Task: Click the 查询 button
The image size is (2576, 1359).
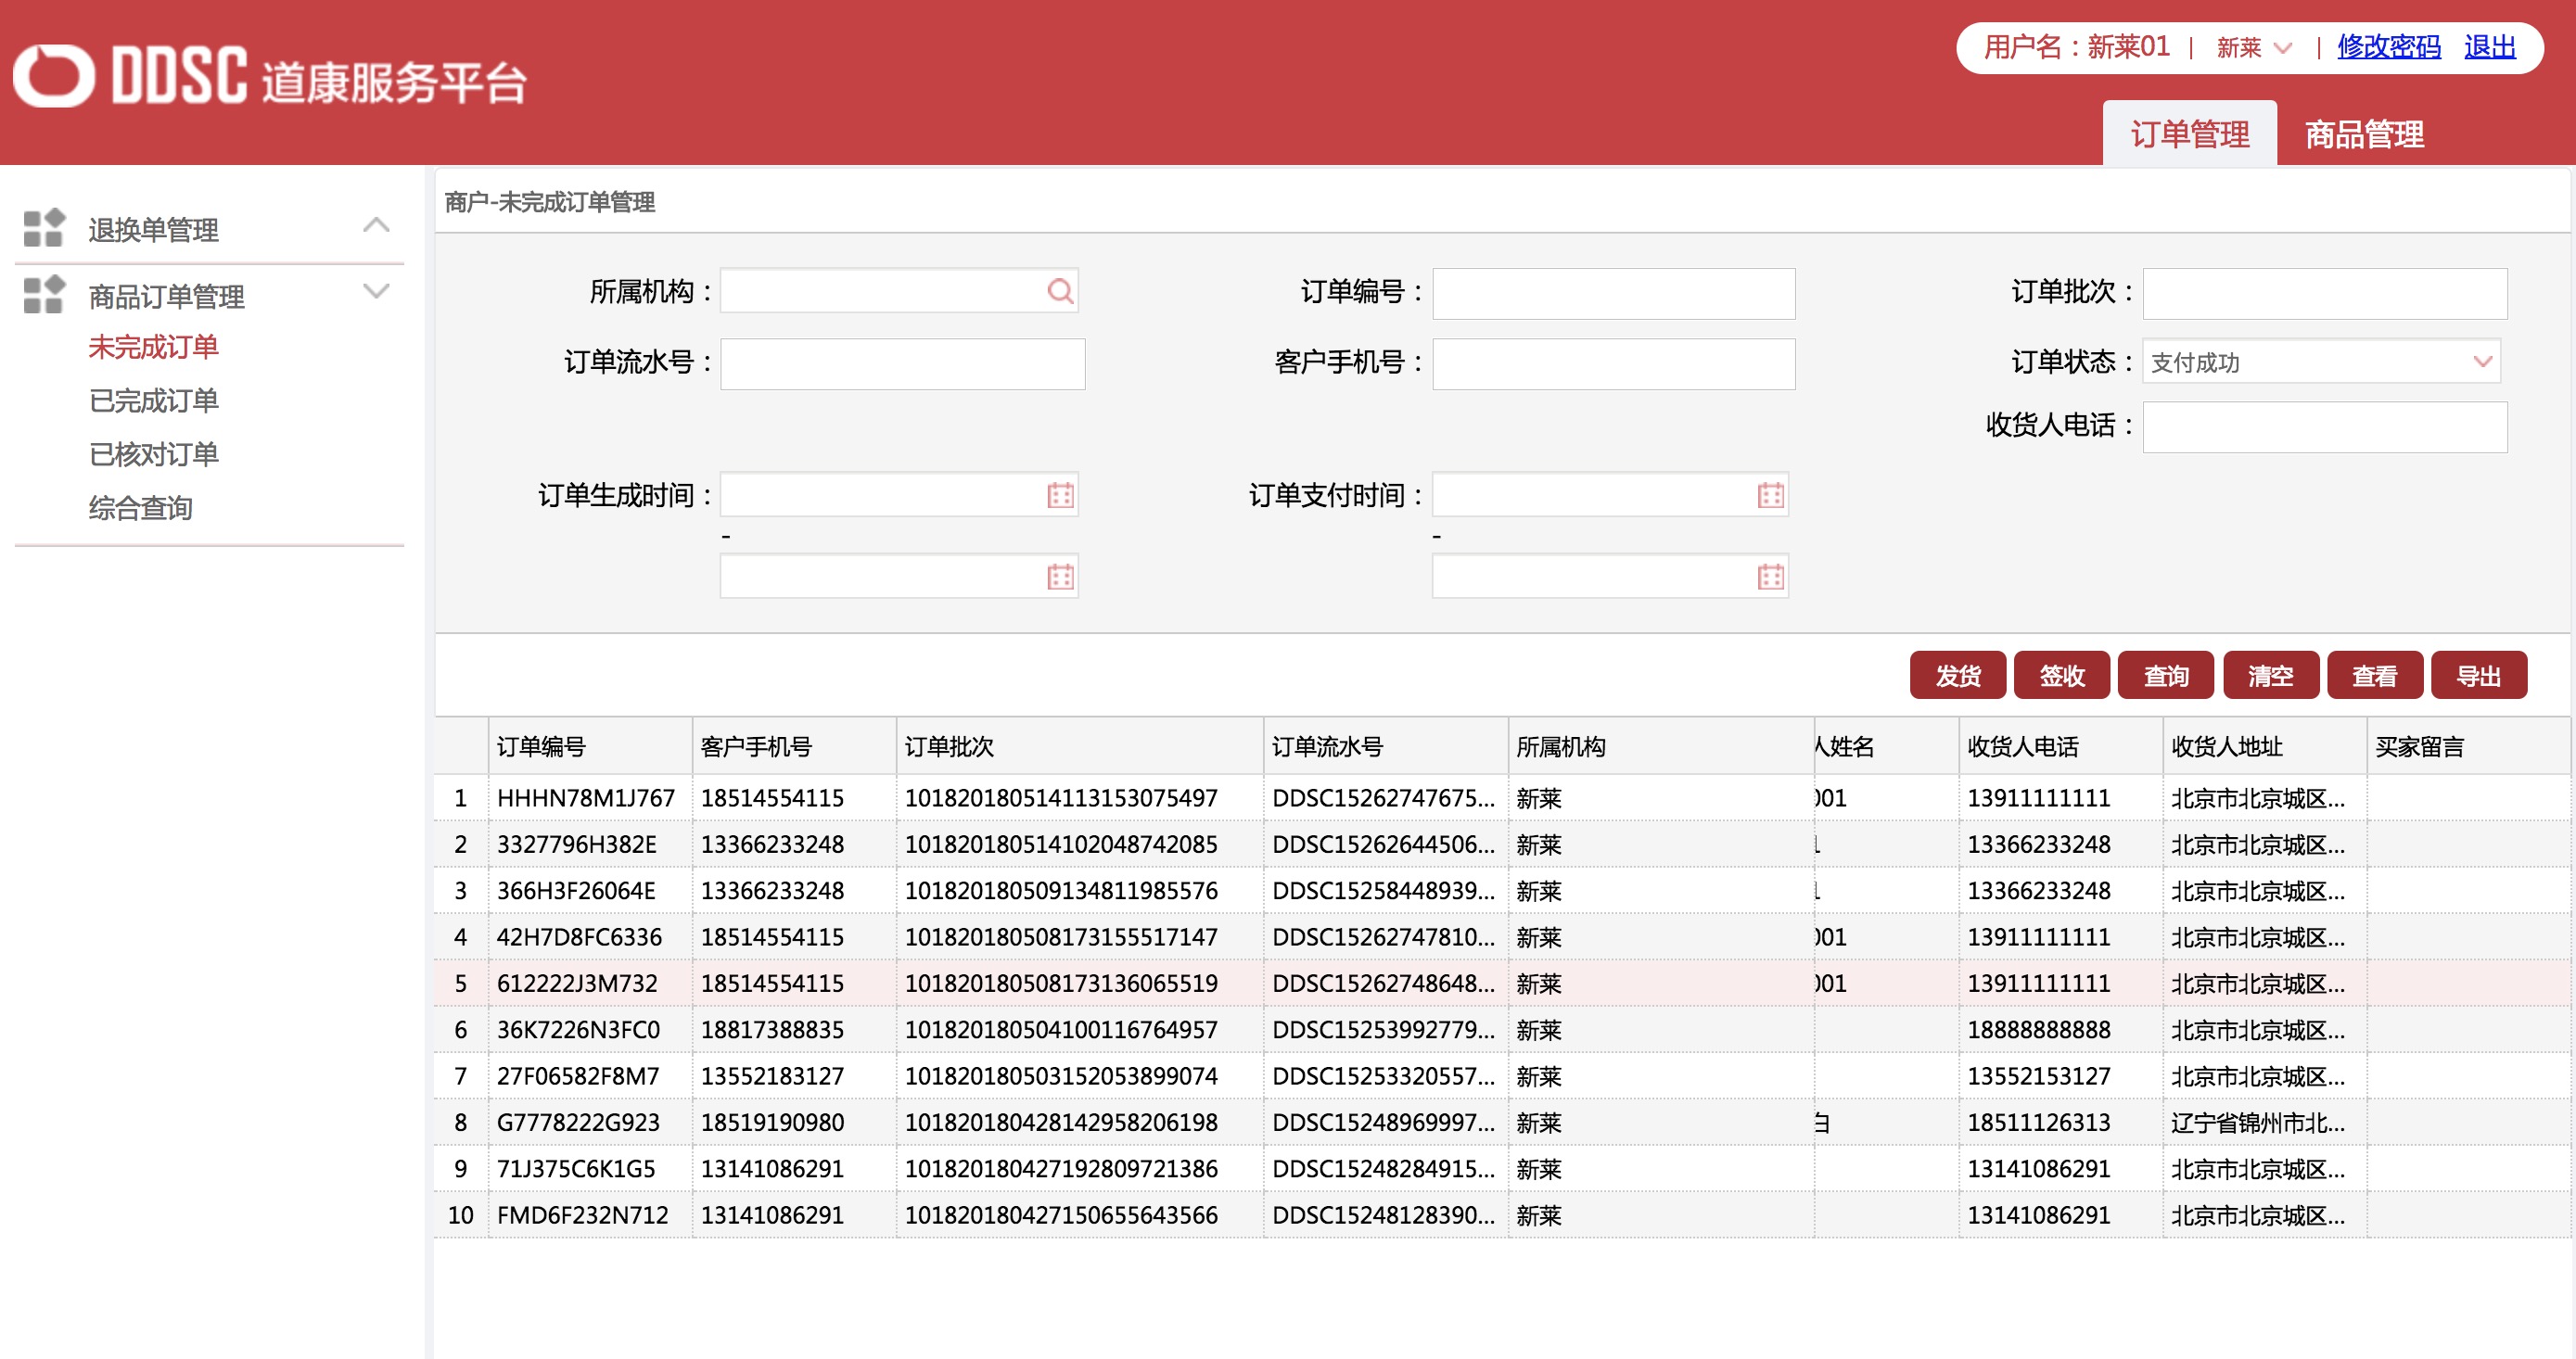Action: (2165, 675)
